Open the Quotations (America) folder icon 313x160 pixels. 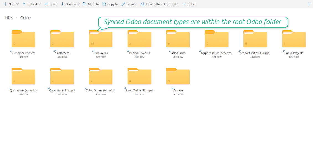point(24,76)
